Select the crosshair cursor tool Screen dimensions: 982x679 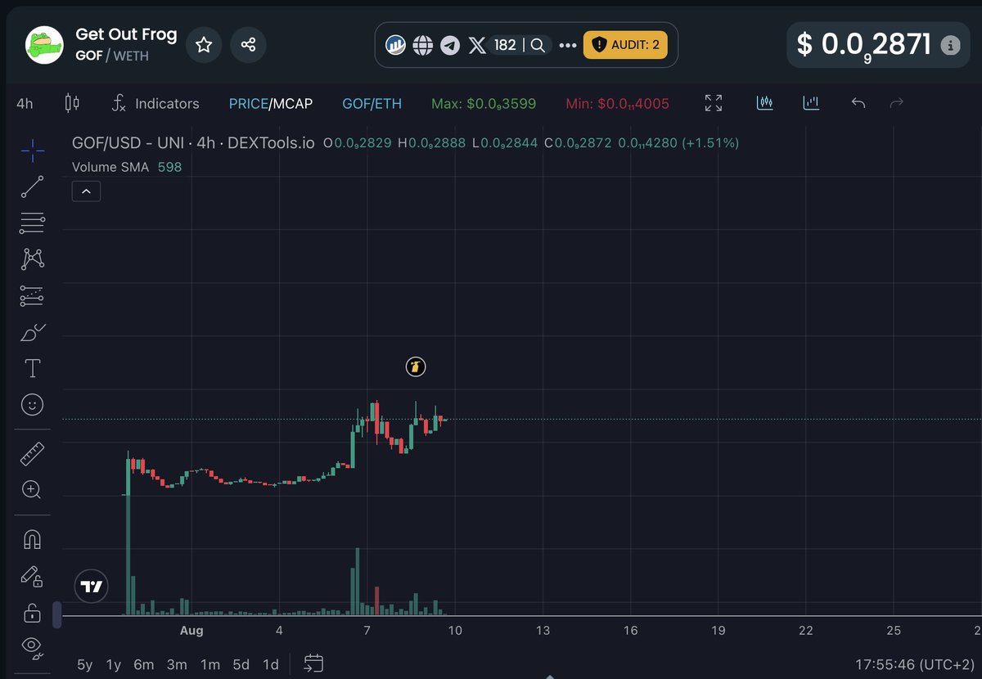coord(32,150)
